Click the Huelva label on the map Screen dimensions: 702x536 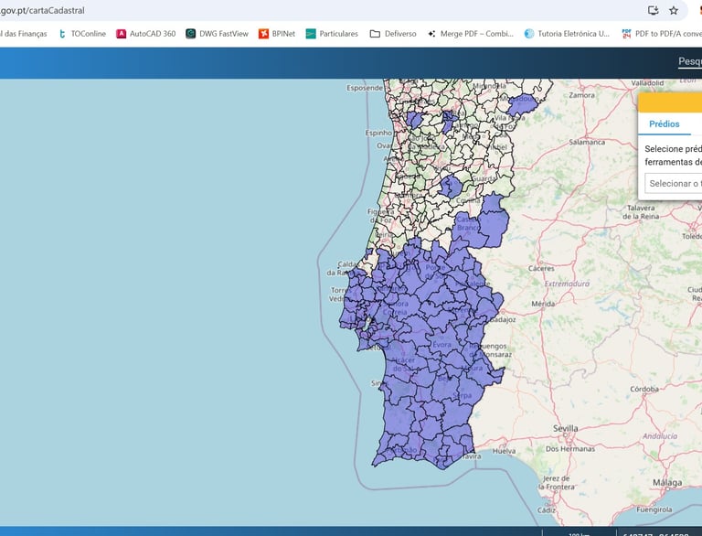point(505,451)
